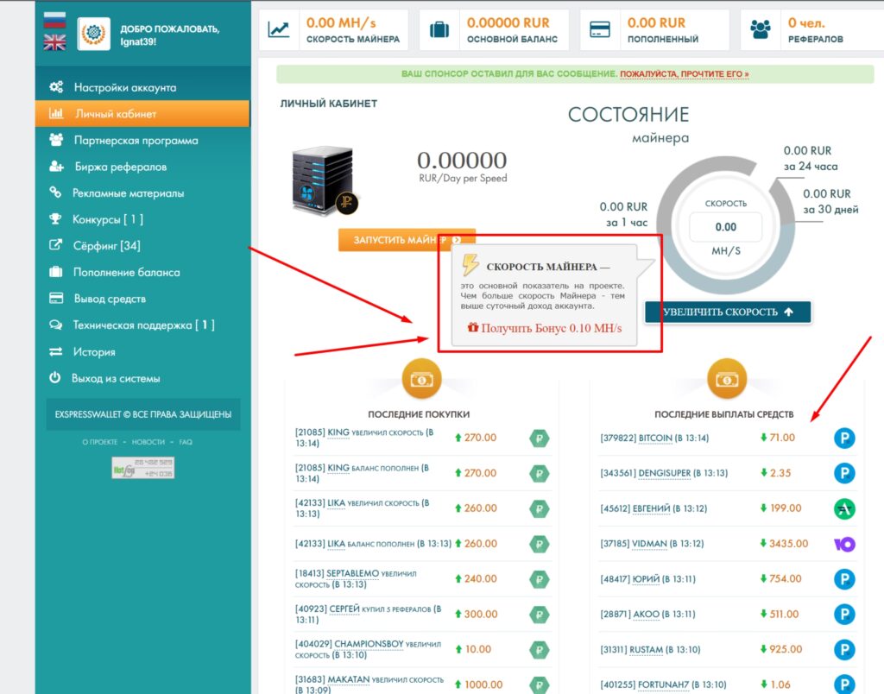The width and height of the screenshot is (884, 694).
Task: Open the FAQ footer link
Action: point(186,442)
